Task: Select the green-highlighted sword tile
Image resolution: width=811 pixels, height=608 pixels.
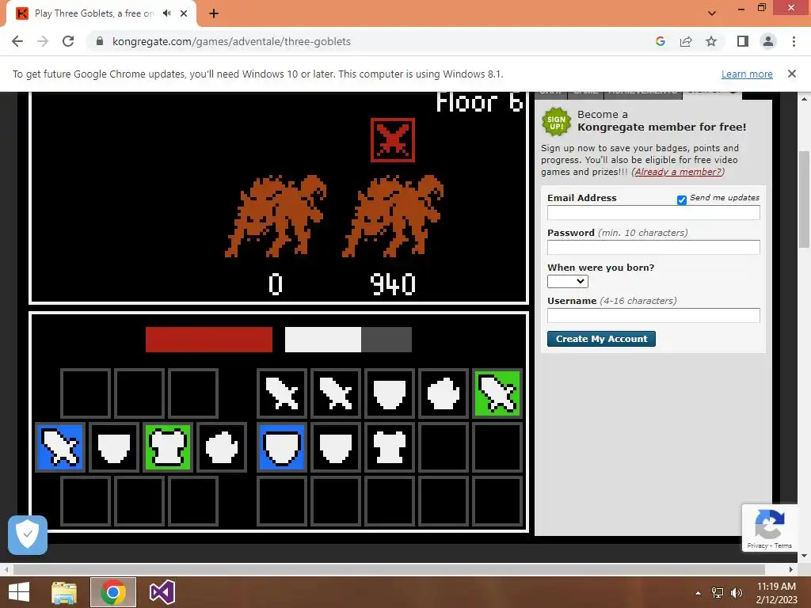Action: tap(497, 393)
